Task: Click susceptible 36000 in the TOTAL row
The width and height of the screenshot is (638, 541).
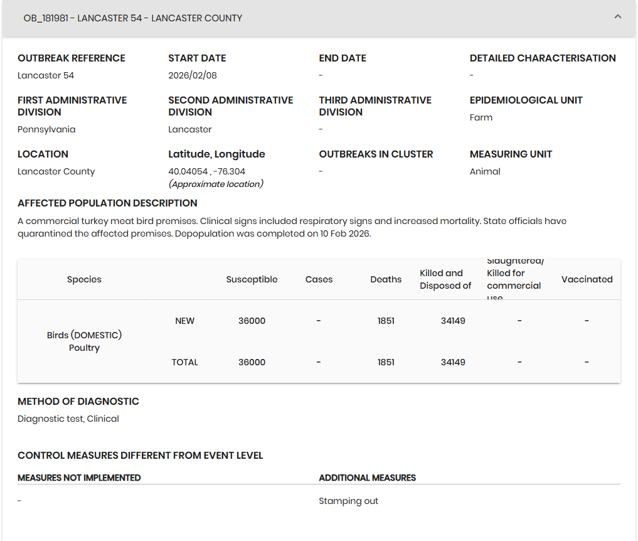Action: coord(252,362)
